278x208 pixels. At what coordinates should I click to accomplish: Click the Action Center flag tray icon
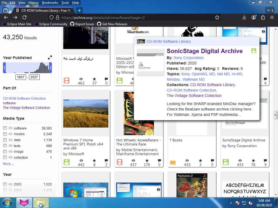(238, 203)
